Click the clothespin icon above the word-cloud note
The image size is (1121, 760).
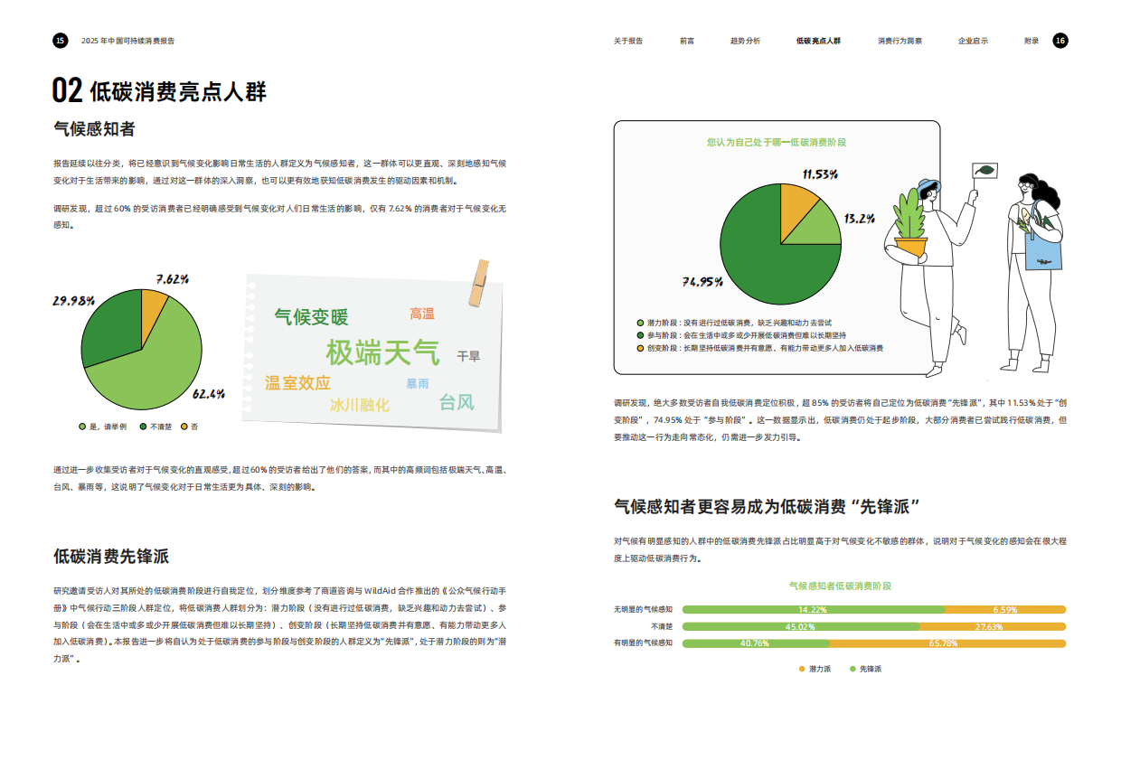[x=481, y=281]
